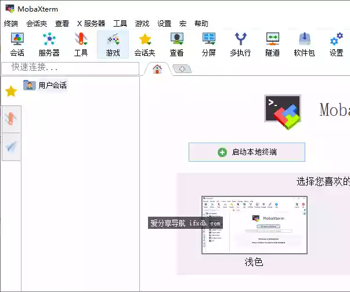The height and width of the screenshot is (292, 350).
Task: Open the 游戏 menu in menu bar
Action: 142,23
